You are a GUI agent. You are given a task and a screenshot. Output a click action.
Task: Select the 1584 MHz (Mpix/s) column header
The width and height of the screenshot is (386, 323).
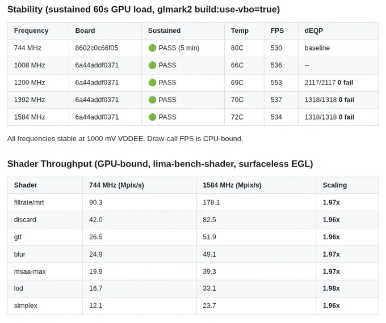tap(232, 185)
